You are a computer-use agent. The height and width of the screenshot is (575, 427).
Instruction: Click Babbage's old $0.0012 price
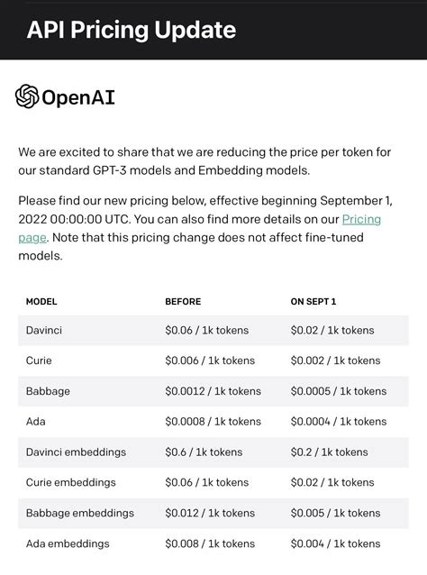point(213,391)
